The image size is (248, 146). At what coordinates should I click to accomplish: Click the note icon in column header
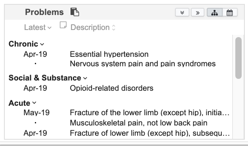point(63,25)
